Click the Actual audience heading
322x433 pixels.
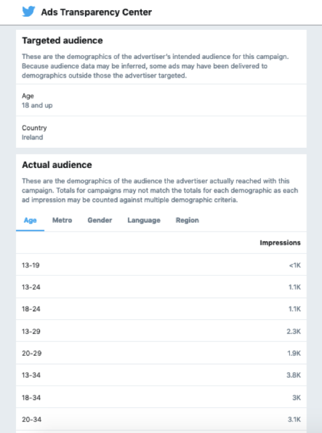point(57,165)
